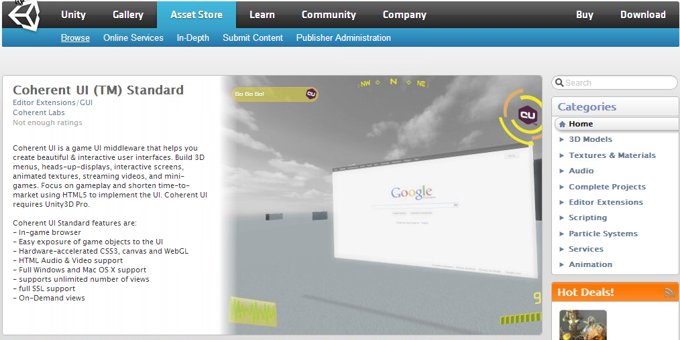Viewport: 680px width, 340px height.
Task: Open the Hot Deals character thumbnail
Action: pyautogui.click(x=583, y=325)
